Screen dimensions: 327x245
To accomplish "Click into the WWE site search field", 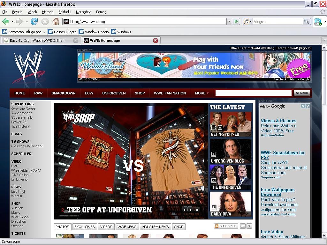I will pyautogui.click(x=253, y=93).
